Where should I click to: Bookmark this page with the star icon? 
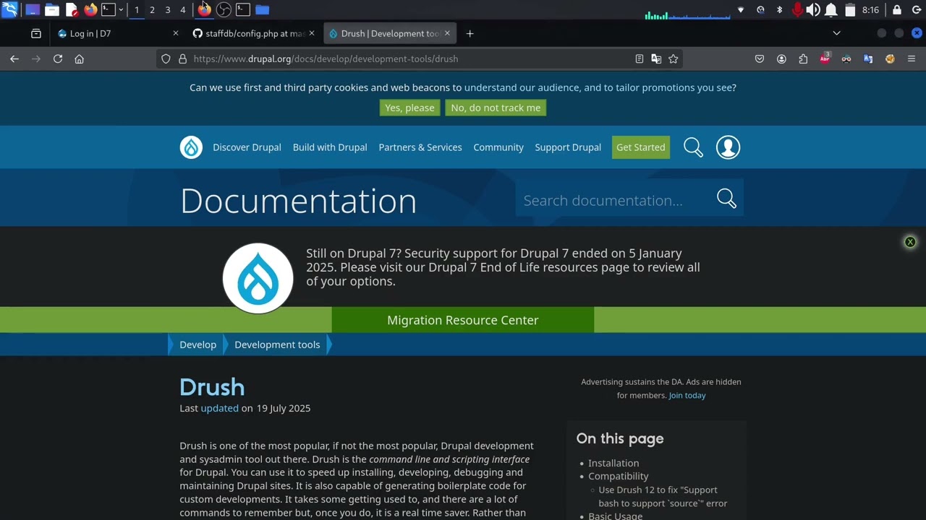tap(674, 58)
